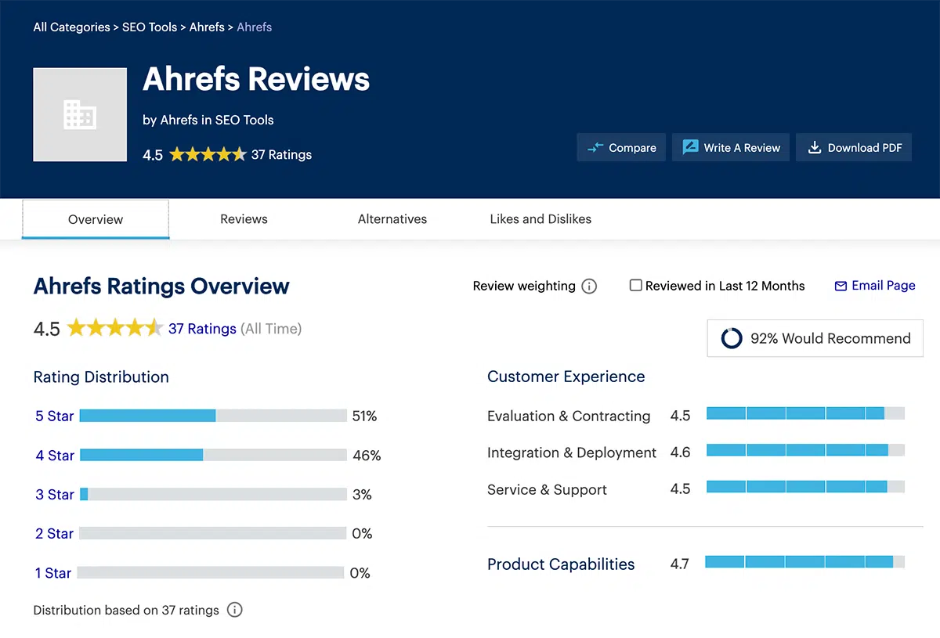The width and height of the screenshot is (940, 638).
Task: Filter by the 1 Star rating link
Action: [52, 573]
